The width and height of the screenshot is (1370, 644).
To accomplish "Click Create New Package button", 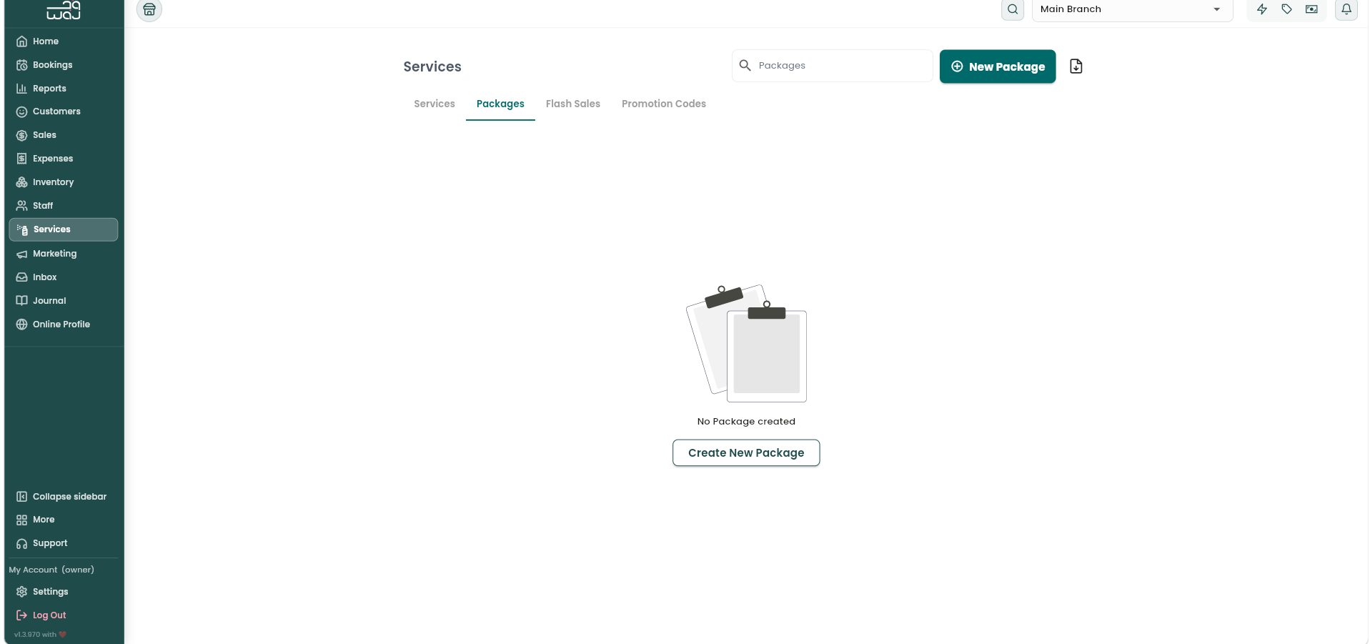I will pos(746,452).
